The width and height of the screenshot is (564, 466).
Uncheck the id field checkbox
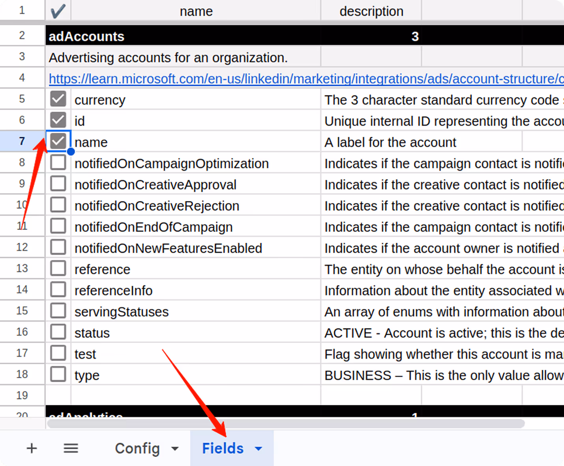click(x=58, y=119)
